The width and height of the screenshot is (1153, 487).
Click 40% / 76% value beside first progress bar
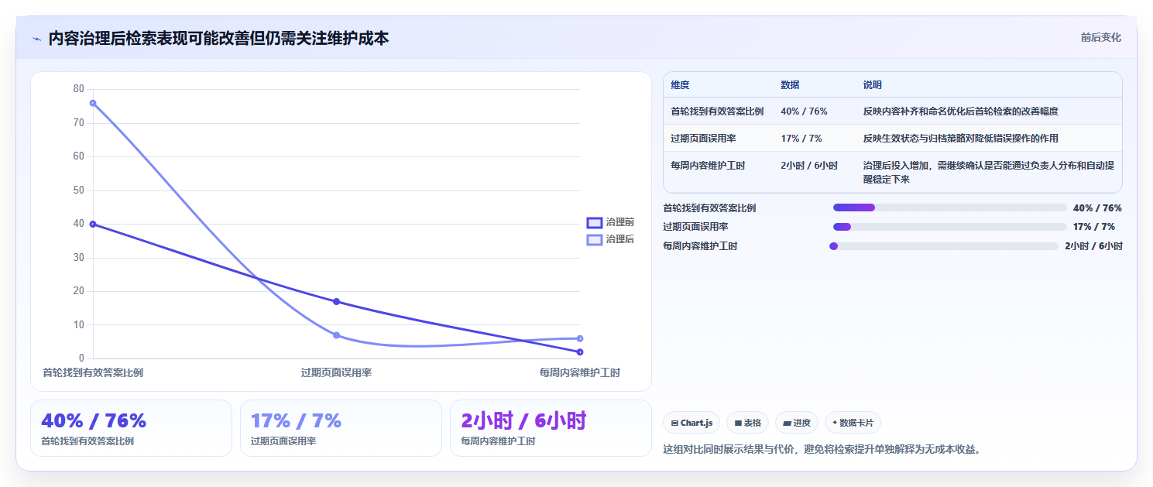[x=1097, y=207]
